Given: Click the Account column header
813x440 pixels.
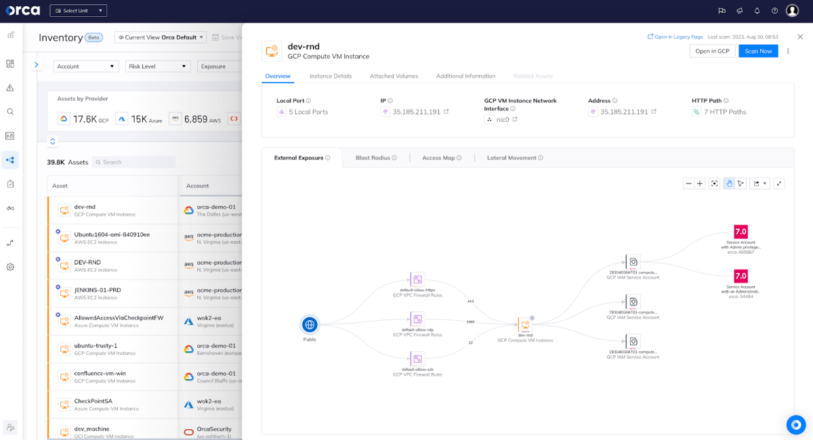Looking at the screenshot, I should coord(198,185).
